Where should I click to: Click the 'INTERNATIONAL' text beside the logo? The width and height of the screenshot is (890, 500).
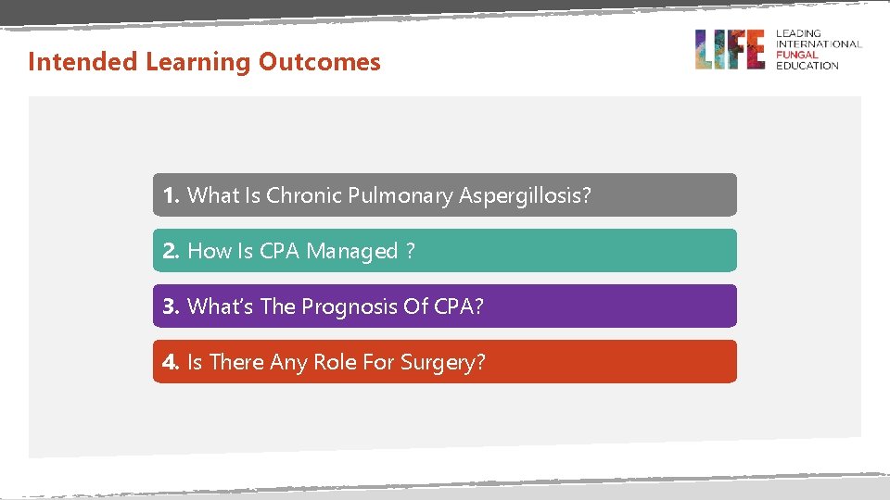819,44
